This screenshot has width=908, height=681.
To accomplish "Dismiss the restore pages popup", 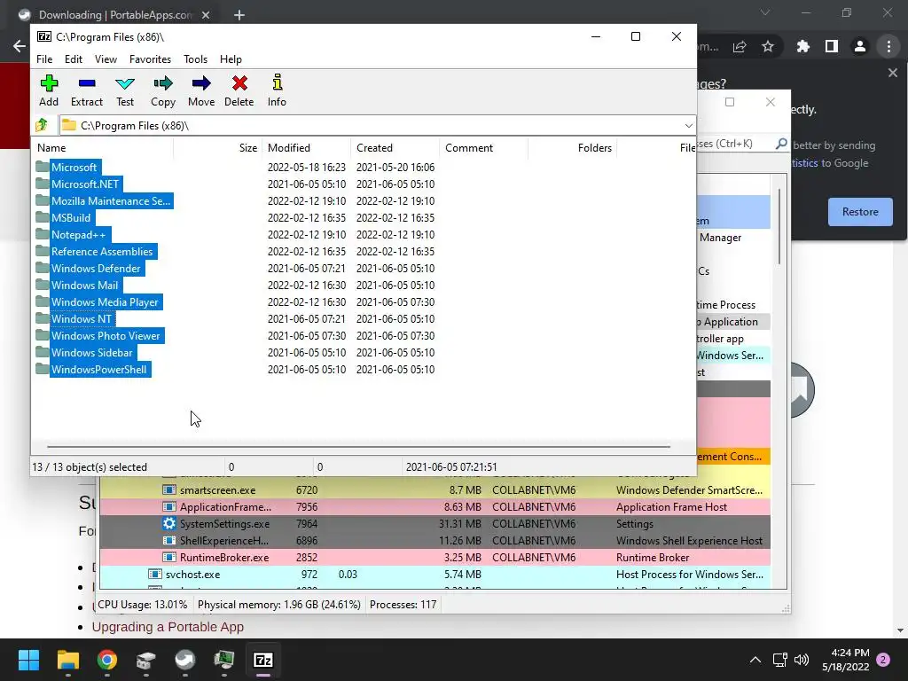I will click(892, 73).
